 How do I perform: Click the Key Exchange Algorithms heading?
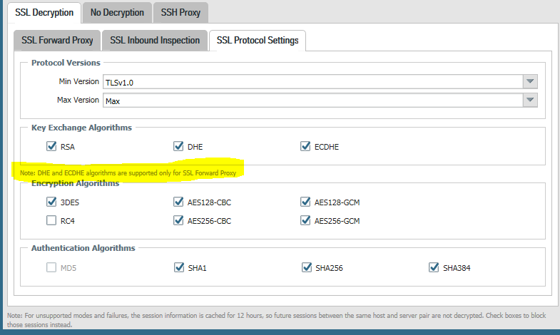81,128
